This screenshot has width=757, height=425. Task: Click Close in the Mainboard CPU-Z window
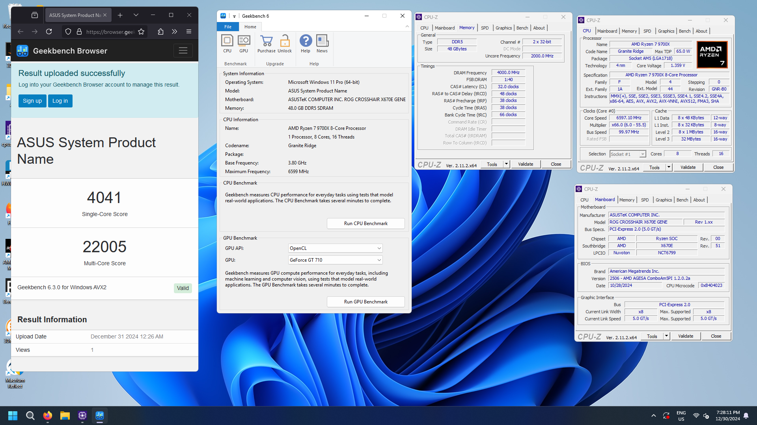pyautogui.click(x=716, y=336)
